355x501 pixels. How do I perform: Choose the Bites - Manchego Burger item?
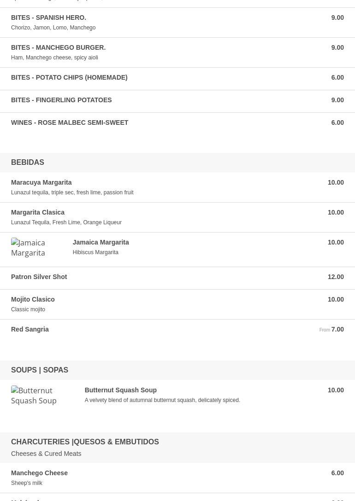click(x=177, y=52)
